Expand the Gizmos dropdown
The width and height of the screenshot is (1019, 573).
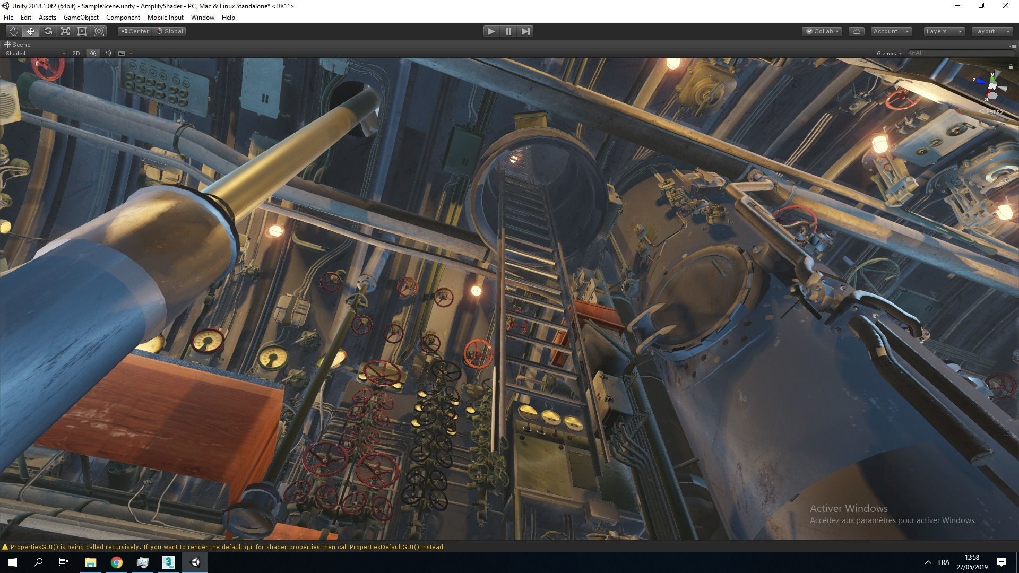click(x=889, y=53)
